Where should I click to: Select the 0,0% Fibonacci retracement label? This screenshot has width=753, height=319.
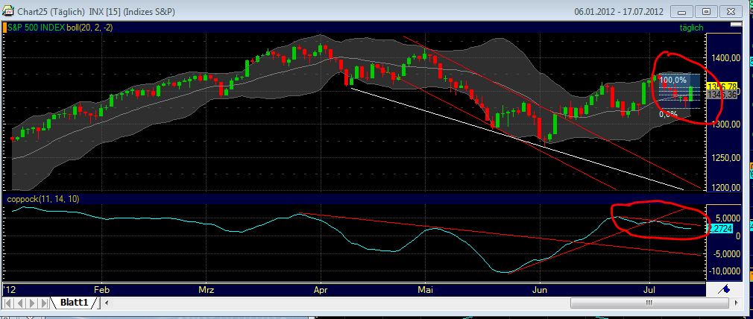(x=669, y=114)
